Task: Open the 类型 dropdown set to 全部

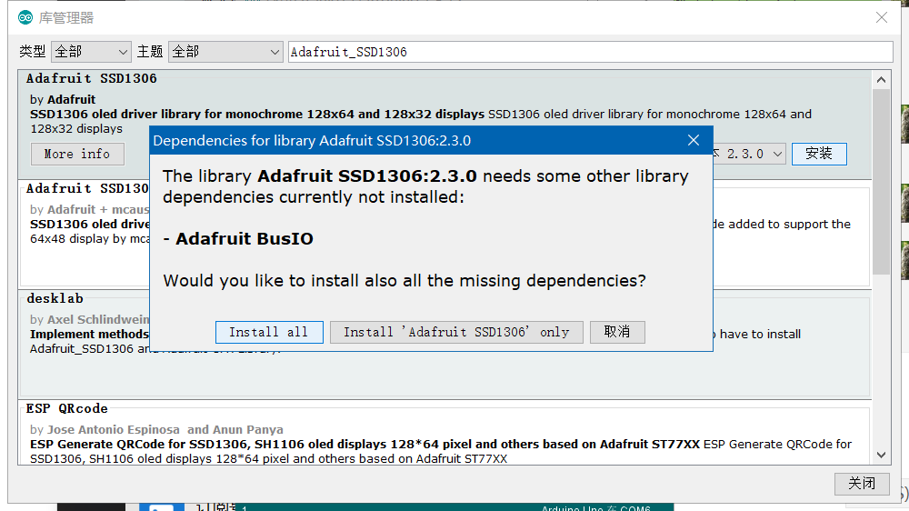Action: [x=91, y=52]
